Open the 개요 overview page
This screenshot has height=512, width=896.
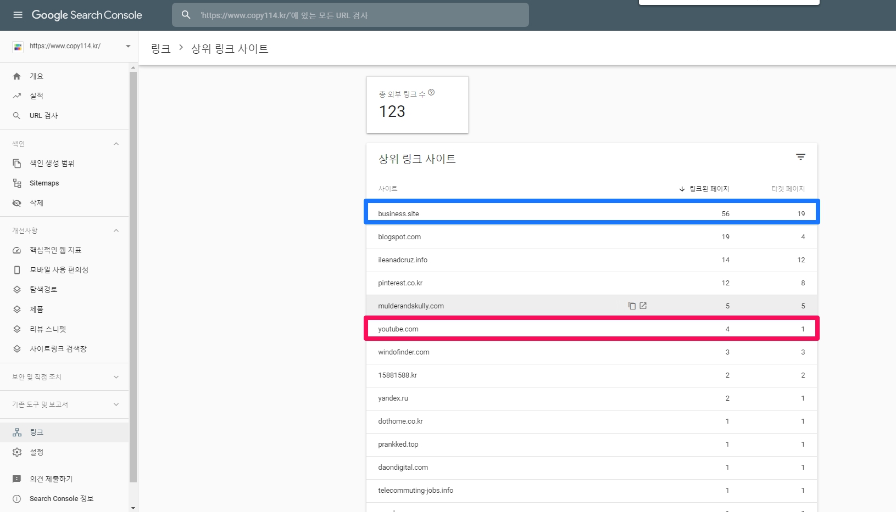pyautogui.click(x=64, y=76)
